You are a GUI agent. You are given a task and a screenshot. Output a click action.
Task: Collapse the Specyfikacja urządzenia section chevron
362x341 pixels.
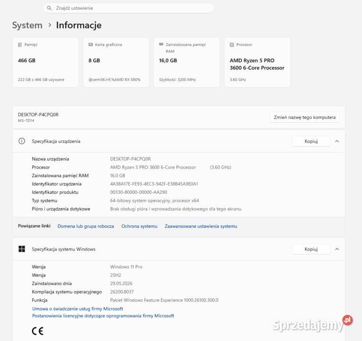[337, 141]
